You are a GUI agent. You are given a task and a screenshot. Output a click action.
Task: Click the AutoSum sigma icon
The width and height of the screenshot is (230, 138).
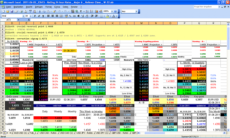(x=81, y=11)
